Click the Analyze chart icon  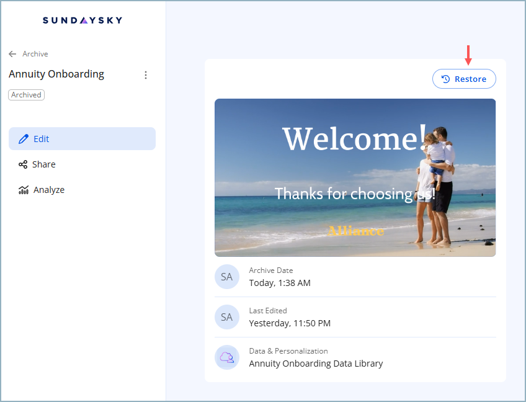(x=24, y=190)
